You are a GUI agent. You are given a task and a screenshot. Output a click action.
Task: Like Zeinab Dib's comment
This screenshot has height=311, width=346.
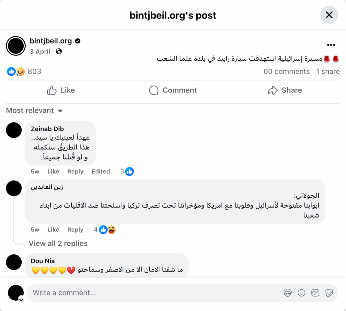pos(53,172)
